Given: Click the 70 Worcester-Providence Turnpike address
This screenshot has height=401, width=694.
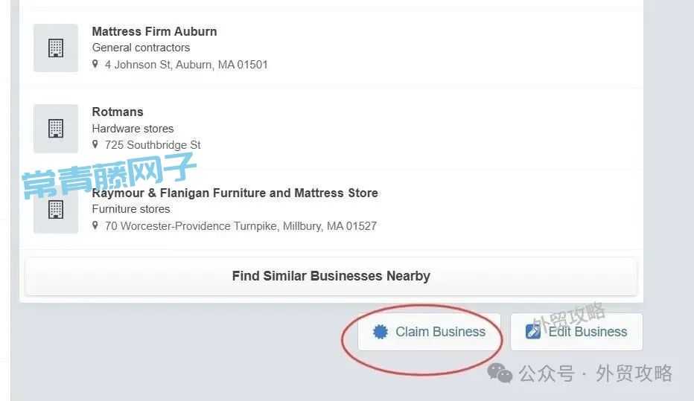Looking at the screenshot, I should point(241,226).
